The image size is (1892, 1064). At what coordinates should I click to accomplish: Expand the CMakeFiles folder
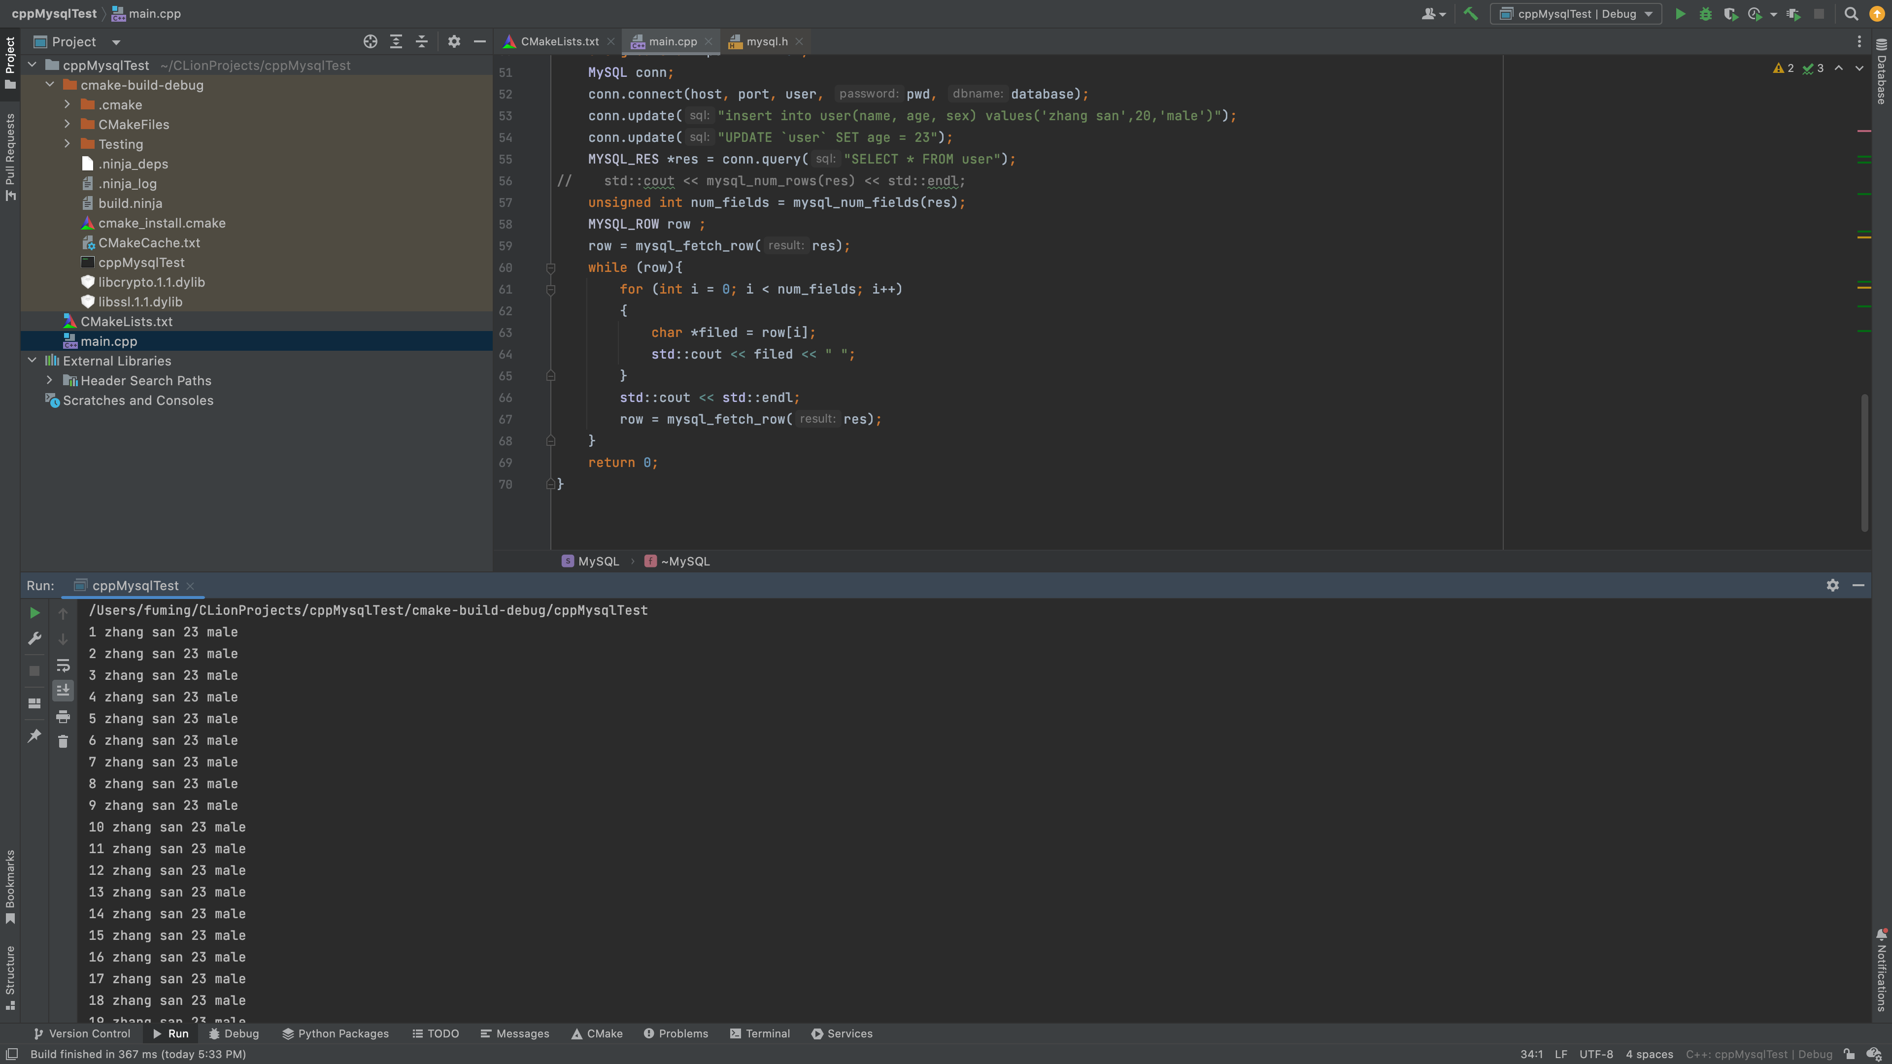pyautogui.click(x=68, y=125)
